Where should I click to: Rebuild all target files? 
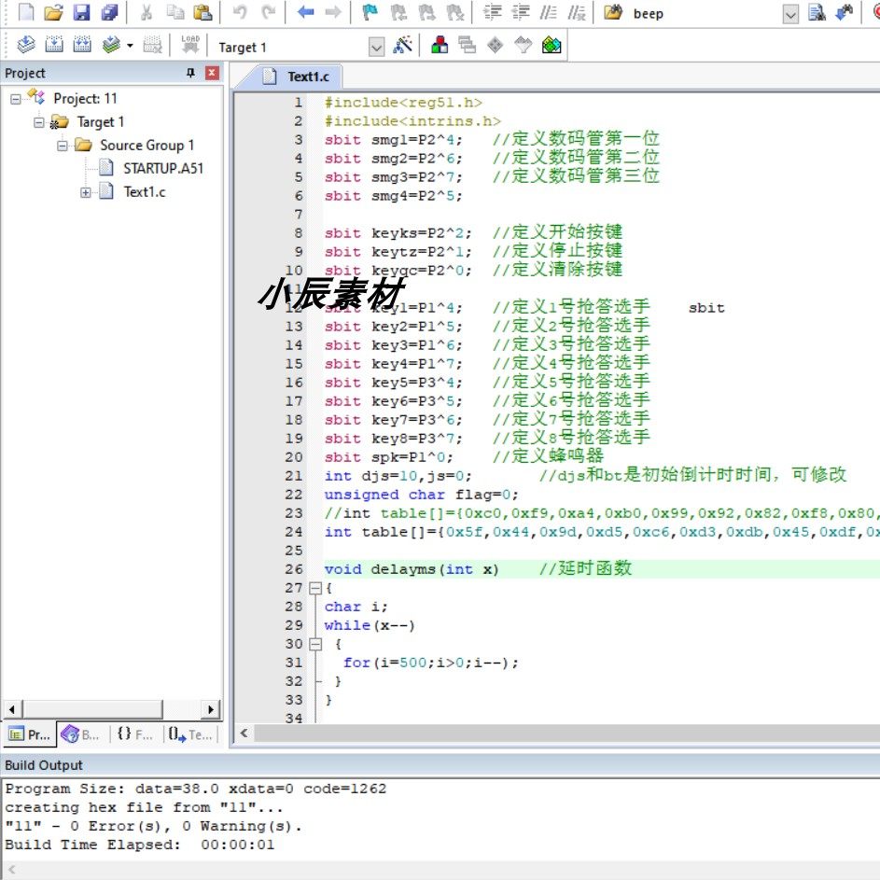point(82,45)
